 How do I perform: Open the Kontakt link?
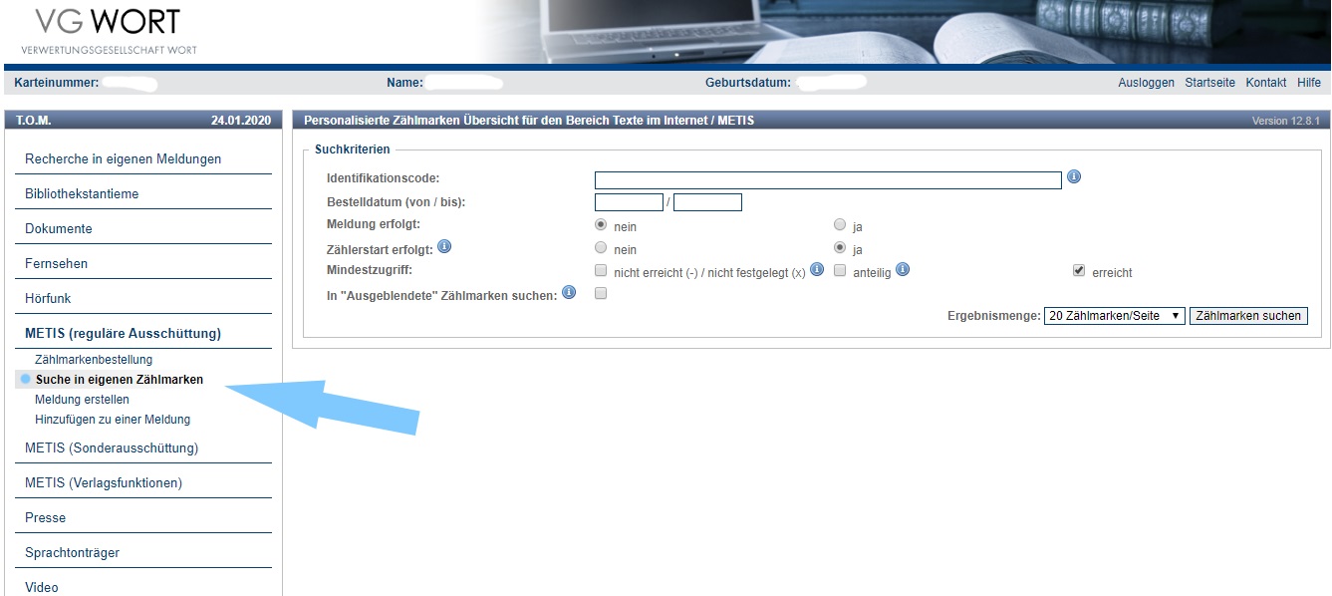(x=1266, y=83)
